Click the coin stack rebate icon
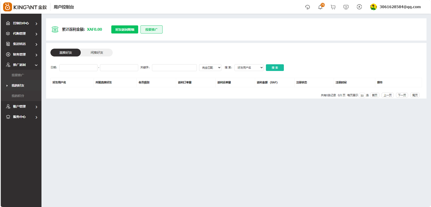 coord(55,29)
